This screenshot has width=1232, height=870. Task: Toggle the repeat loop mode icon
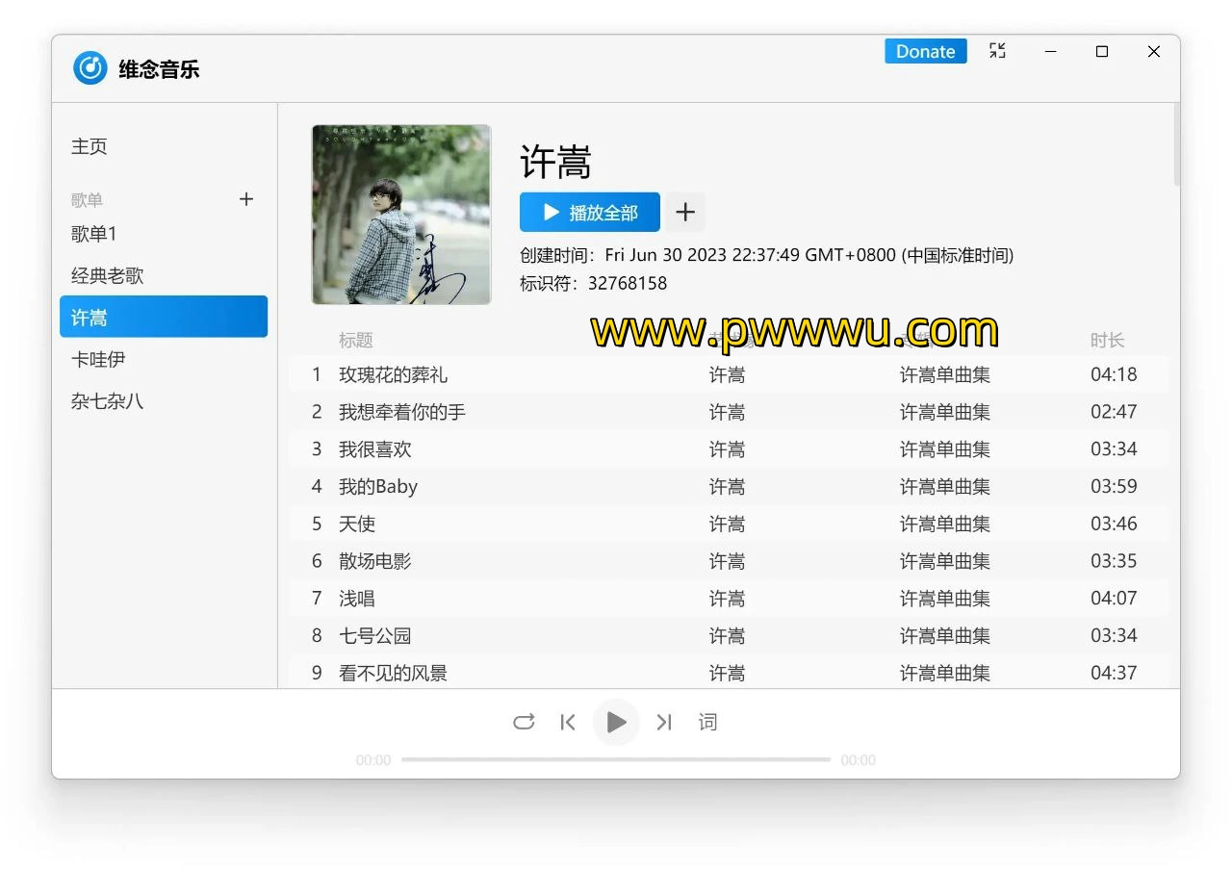tap(524, 722)
